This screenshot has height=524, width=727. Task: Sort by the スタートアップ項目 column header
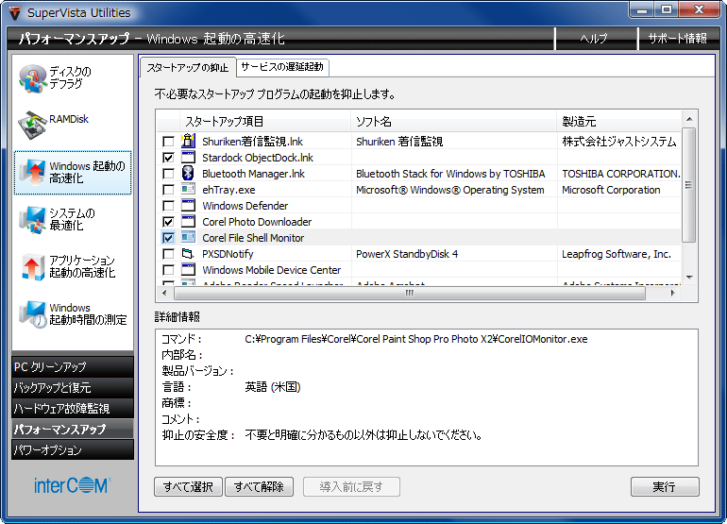[264, 122]
